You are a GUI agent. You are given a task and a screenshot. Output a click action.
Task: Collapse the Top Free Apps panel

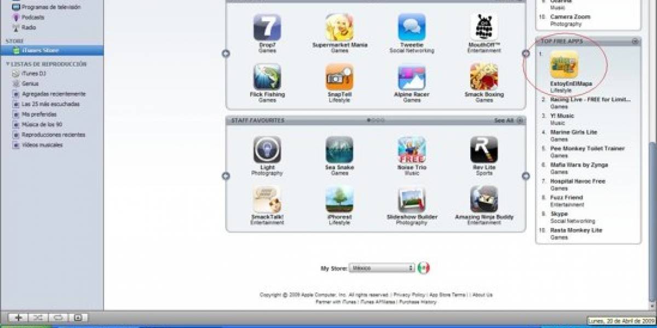pos(635,42)
